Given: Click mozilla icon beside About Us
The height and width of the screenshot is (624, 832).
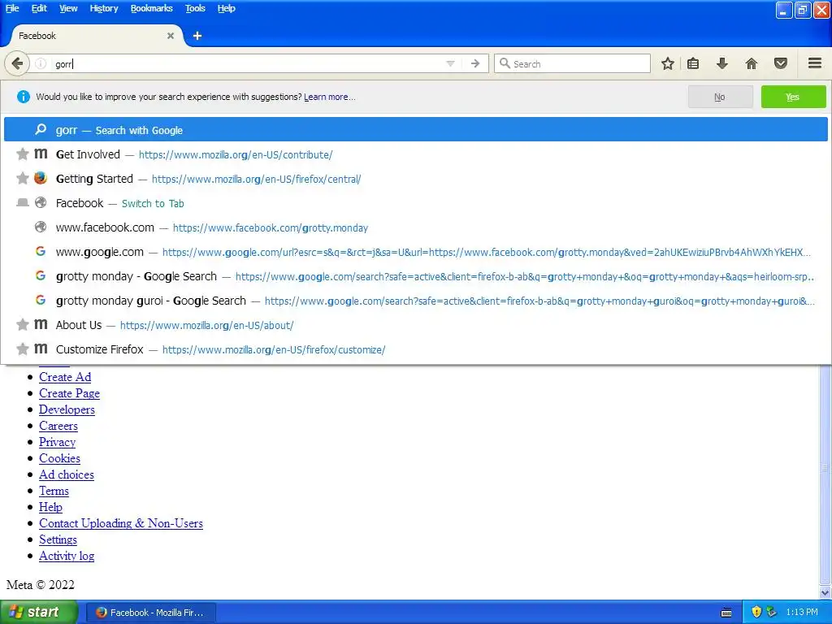Looking at the screenshot, I should pyautogui.click(x=41, y=324).
